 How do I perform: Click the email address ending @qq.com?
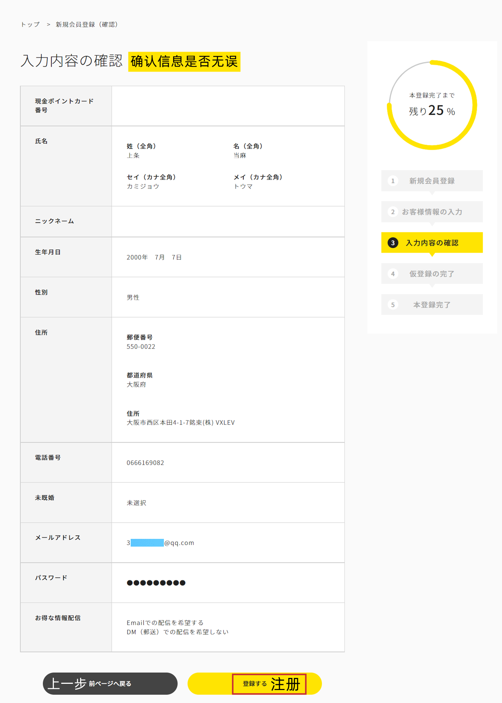click(161, 543)
